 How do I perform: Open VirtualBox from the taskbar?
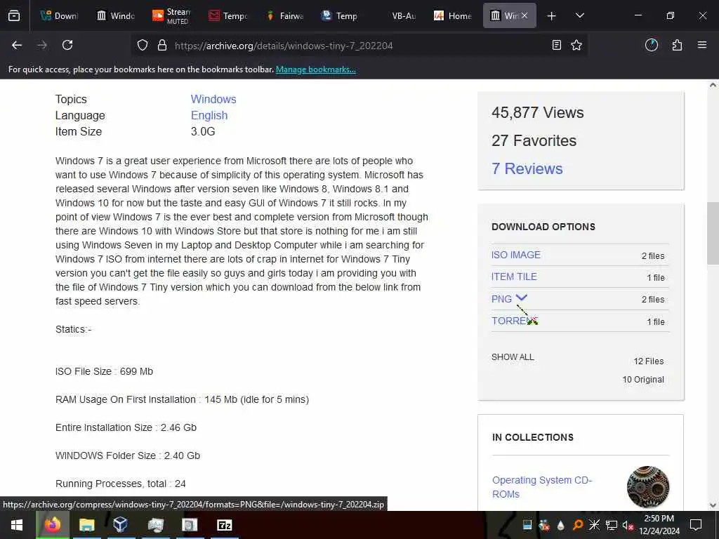tap(121, 525)
